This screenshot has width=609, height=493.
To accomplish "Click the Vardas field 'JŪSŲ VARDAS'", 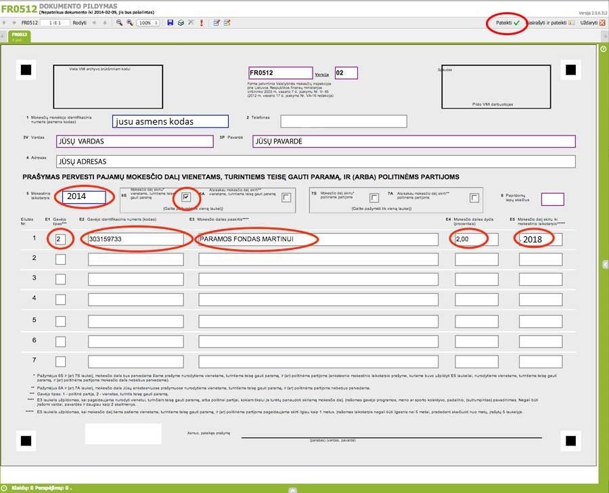I will click(135, 141).
